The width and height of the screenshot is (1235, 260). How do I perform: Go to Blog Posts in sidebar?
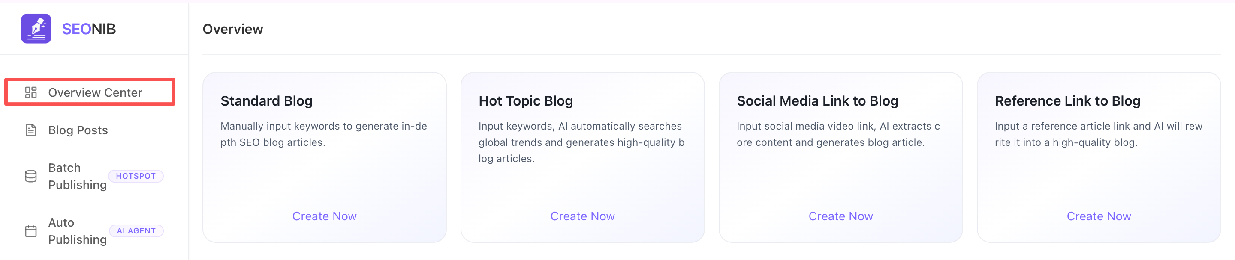tap(78, 130)
